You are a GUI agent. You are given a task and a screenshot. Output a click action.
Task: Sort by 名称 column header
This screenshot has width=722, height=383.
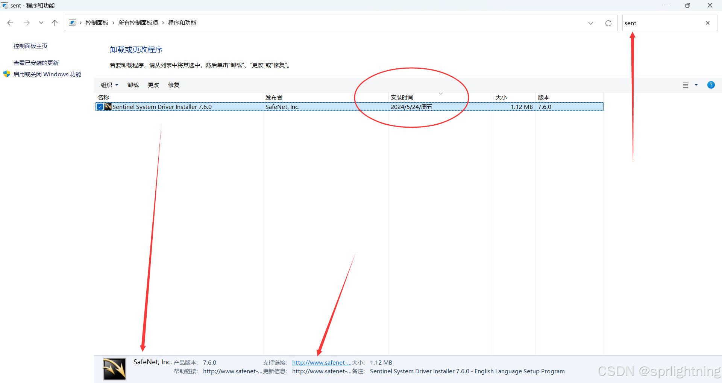pos(179,97)
